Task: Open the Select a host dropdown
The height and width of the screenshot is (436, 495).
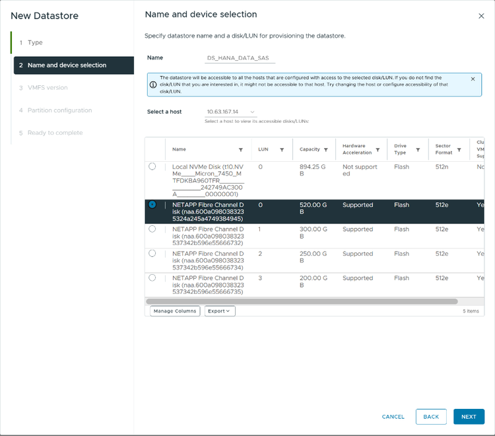Action: pos(231,112)
